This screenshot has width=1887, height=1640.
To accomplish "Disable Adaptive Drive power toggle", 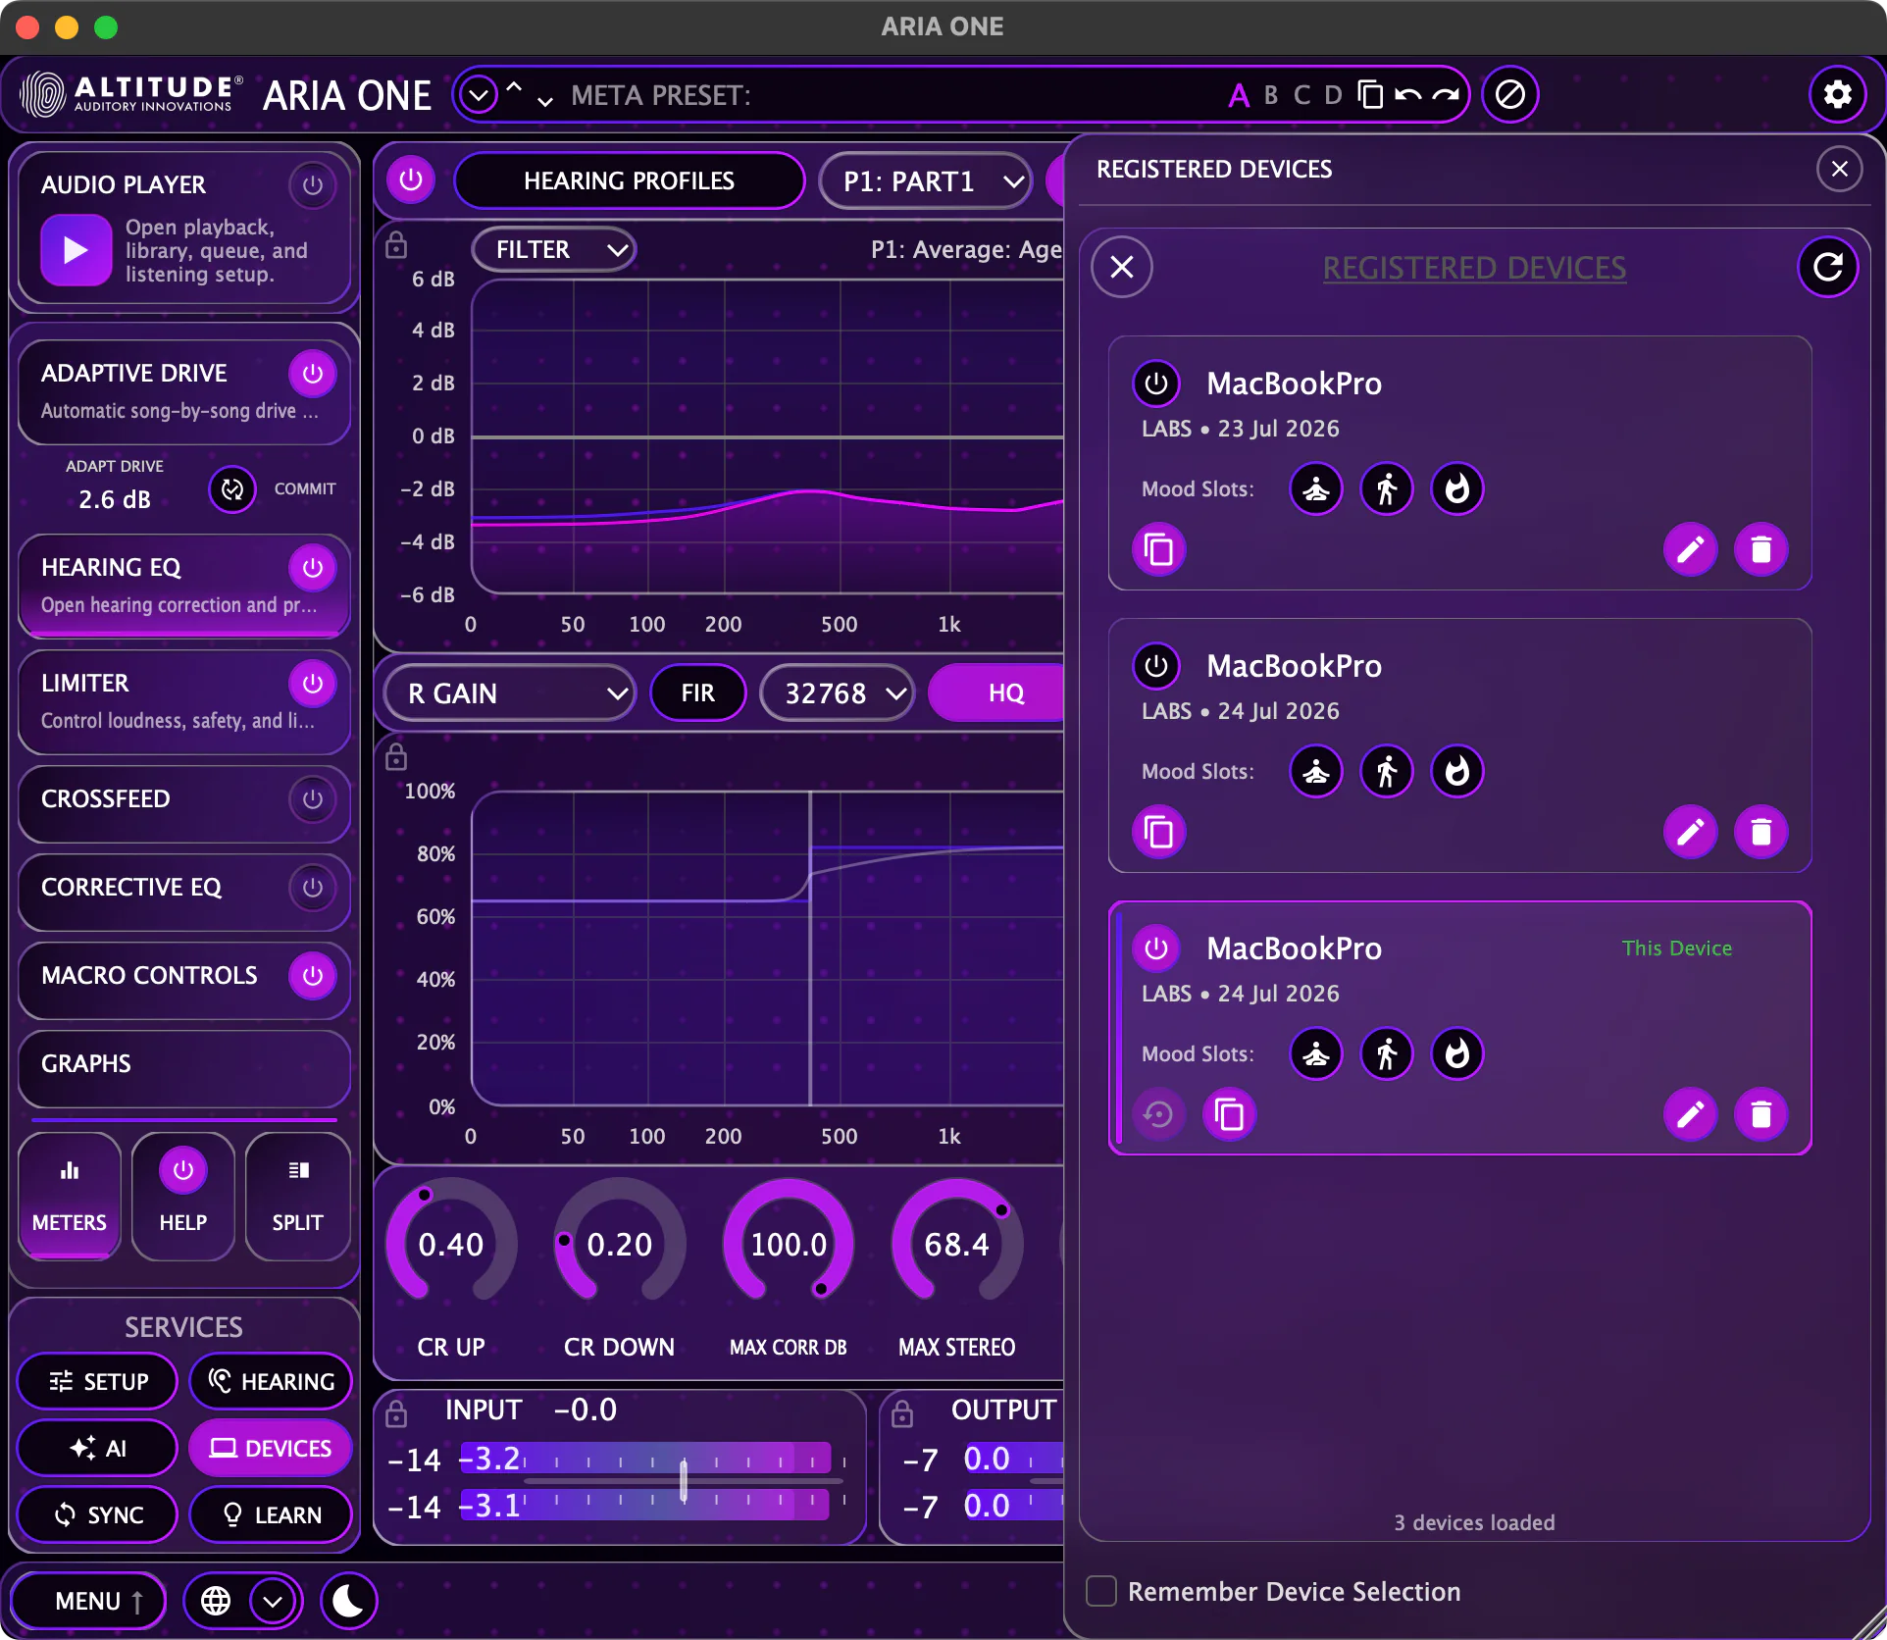I will coord(313,373).
